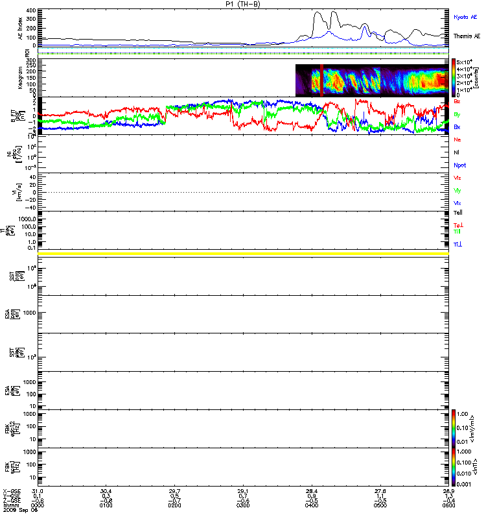The height and width of the screenshot is (519, 486).
Task: Click the nT unit label beside lower color bar
Action: point(476,467)
